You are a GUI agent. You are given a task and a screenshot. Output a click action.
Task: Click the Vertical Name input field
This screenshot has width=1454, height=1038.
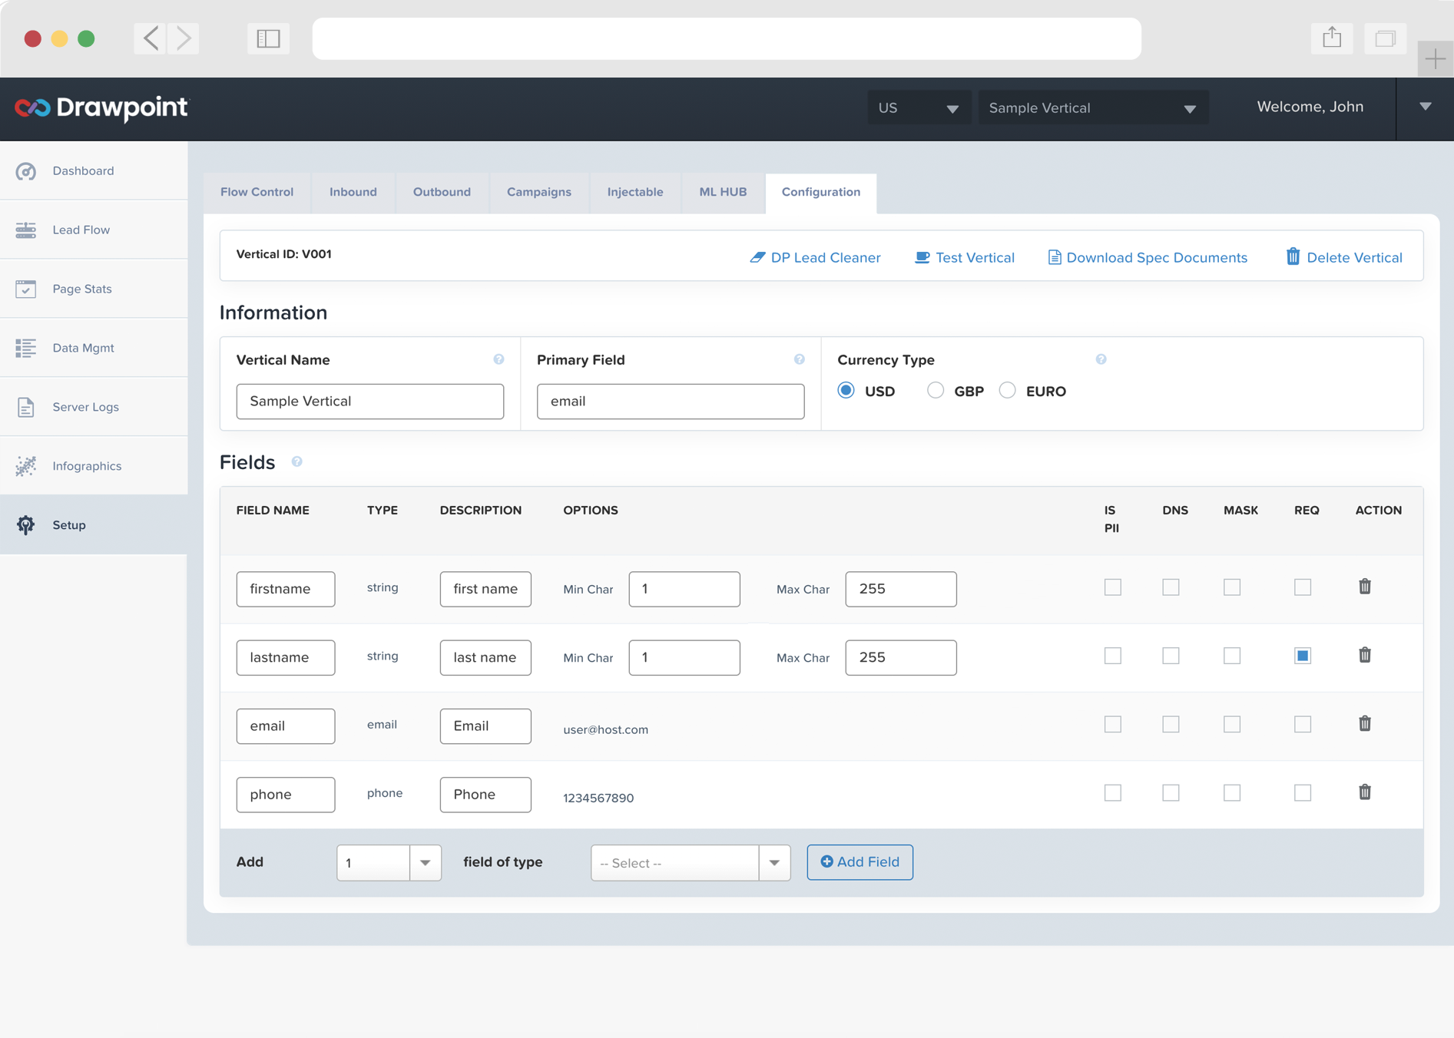pos(369,402)
